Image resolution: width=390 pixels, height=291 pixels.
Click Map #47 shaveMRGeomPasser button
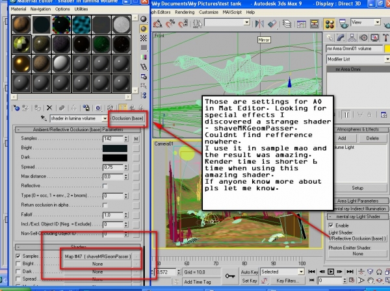(97, 256)
